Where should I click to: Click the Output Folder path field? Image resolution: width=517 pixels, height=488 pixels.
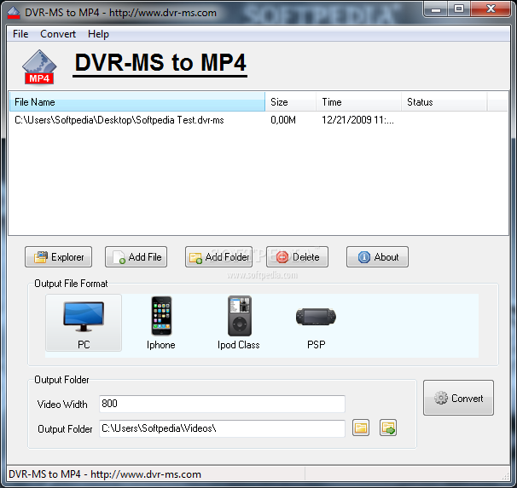(x=222, y=428)
